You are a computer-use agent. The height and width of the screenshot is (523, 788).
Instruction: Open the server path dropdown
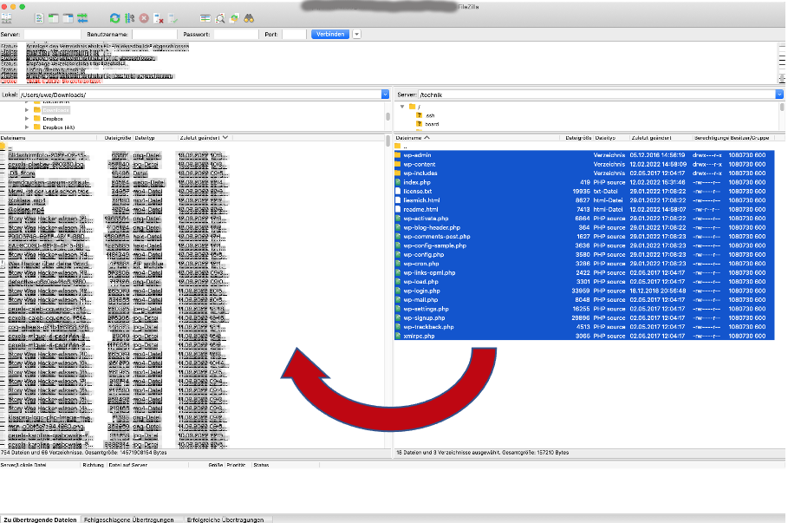pyautogui.click(x=778, y=94)
